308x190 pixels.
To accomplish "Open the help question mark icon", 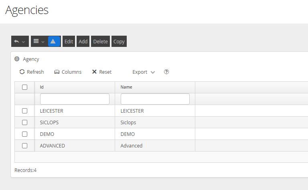I will coord(166,72).
